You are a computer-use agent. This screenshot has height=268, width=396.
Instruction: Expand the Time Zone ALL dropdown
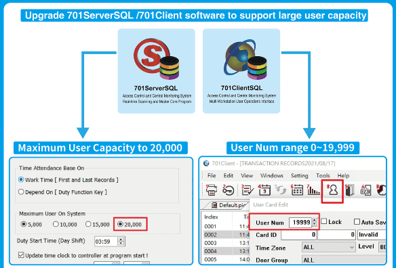(329, 247)
